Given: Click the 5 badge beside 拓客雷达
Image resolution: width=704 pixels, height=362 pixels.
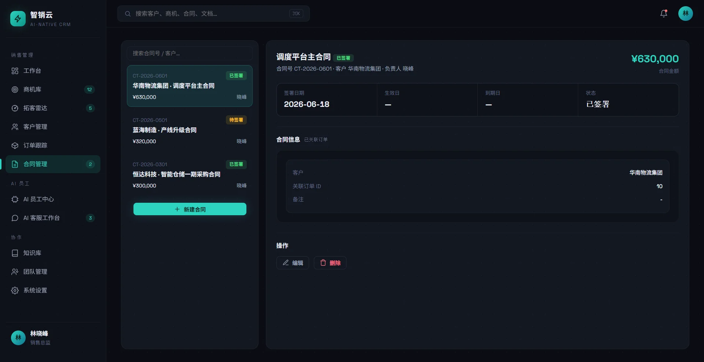Looking at the screenshot, I should point(90,108).
